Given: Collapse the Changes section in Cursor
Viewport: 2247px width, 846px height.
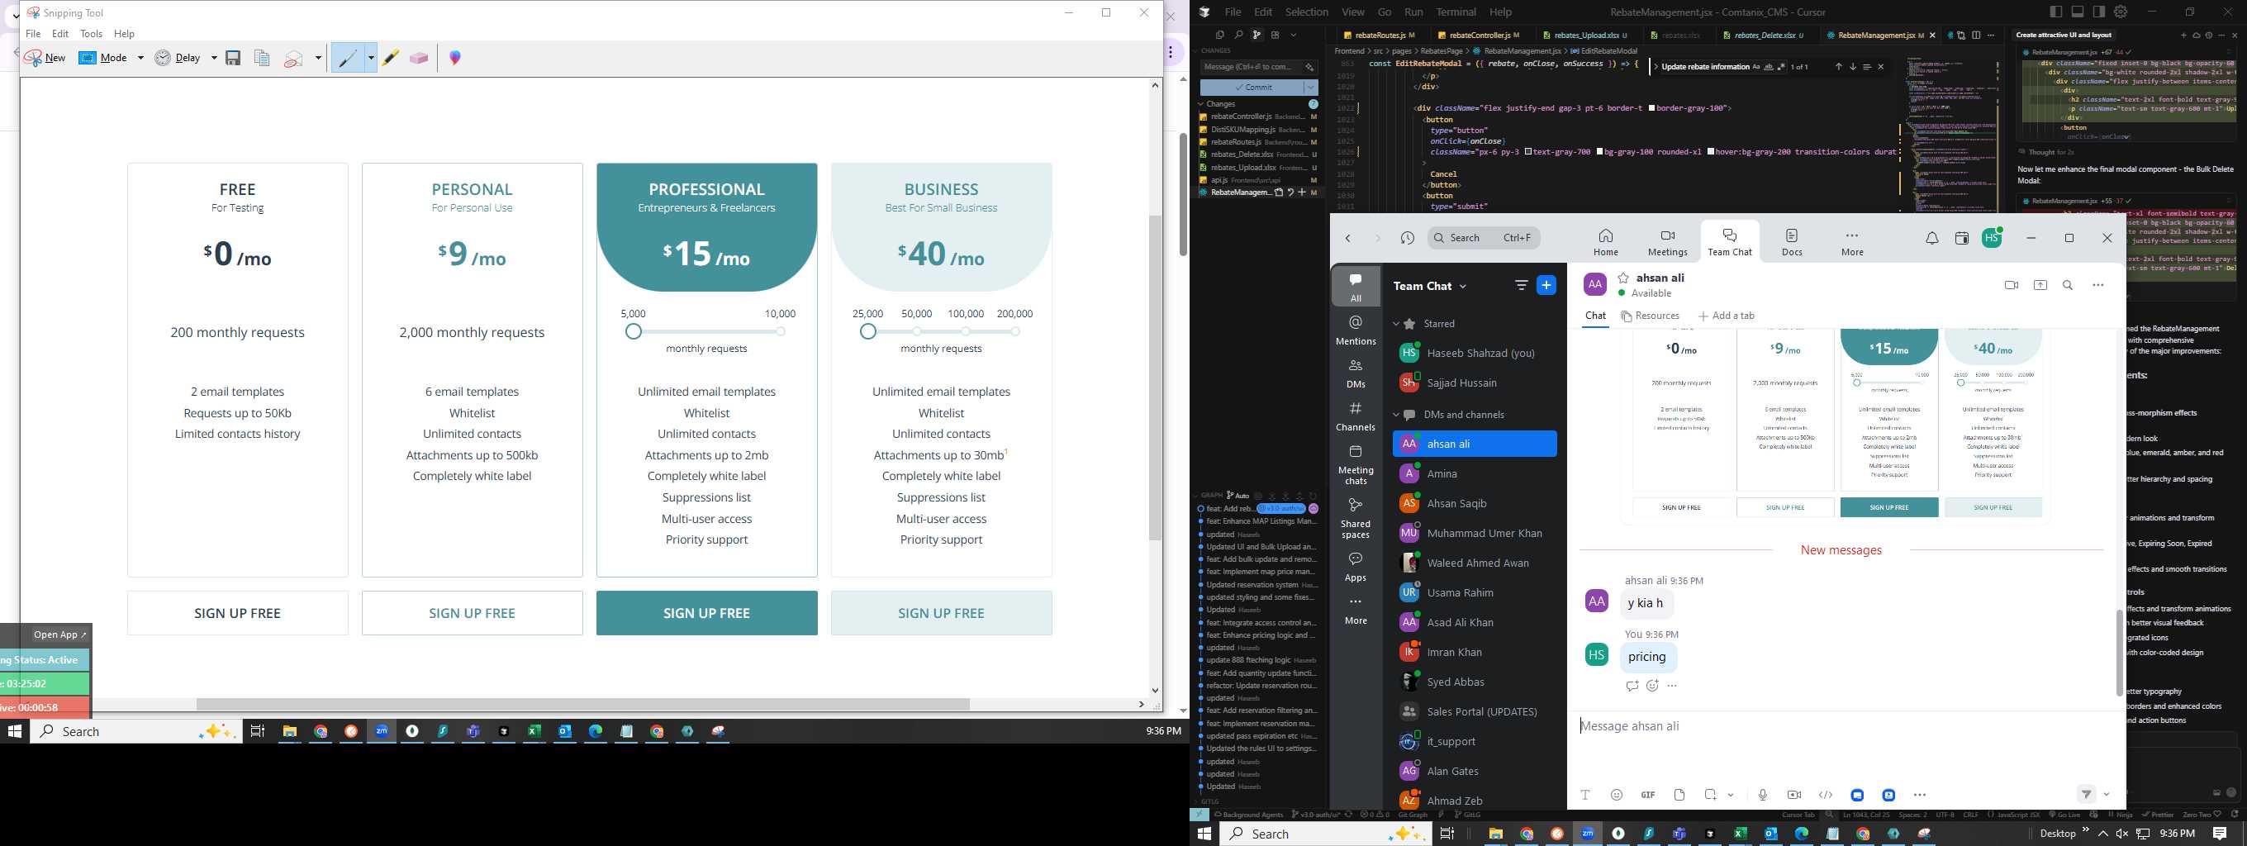Looking at the screenshot, I should coord(1201,104).
